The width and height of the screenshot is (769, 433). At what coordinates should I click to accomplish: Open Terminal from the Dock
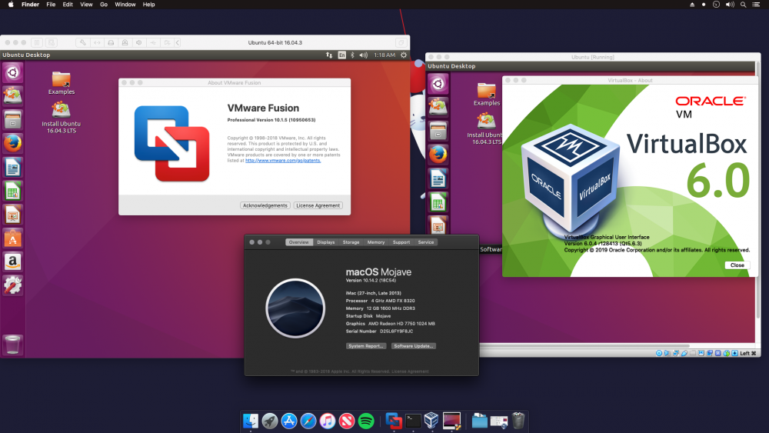pyautogui.click(x=413, y=421)
